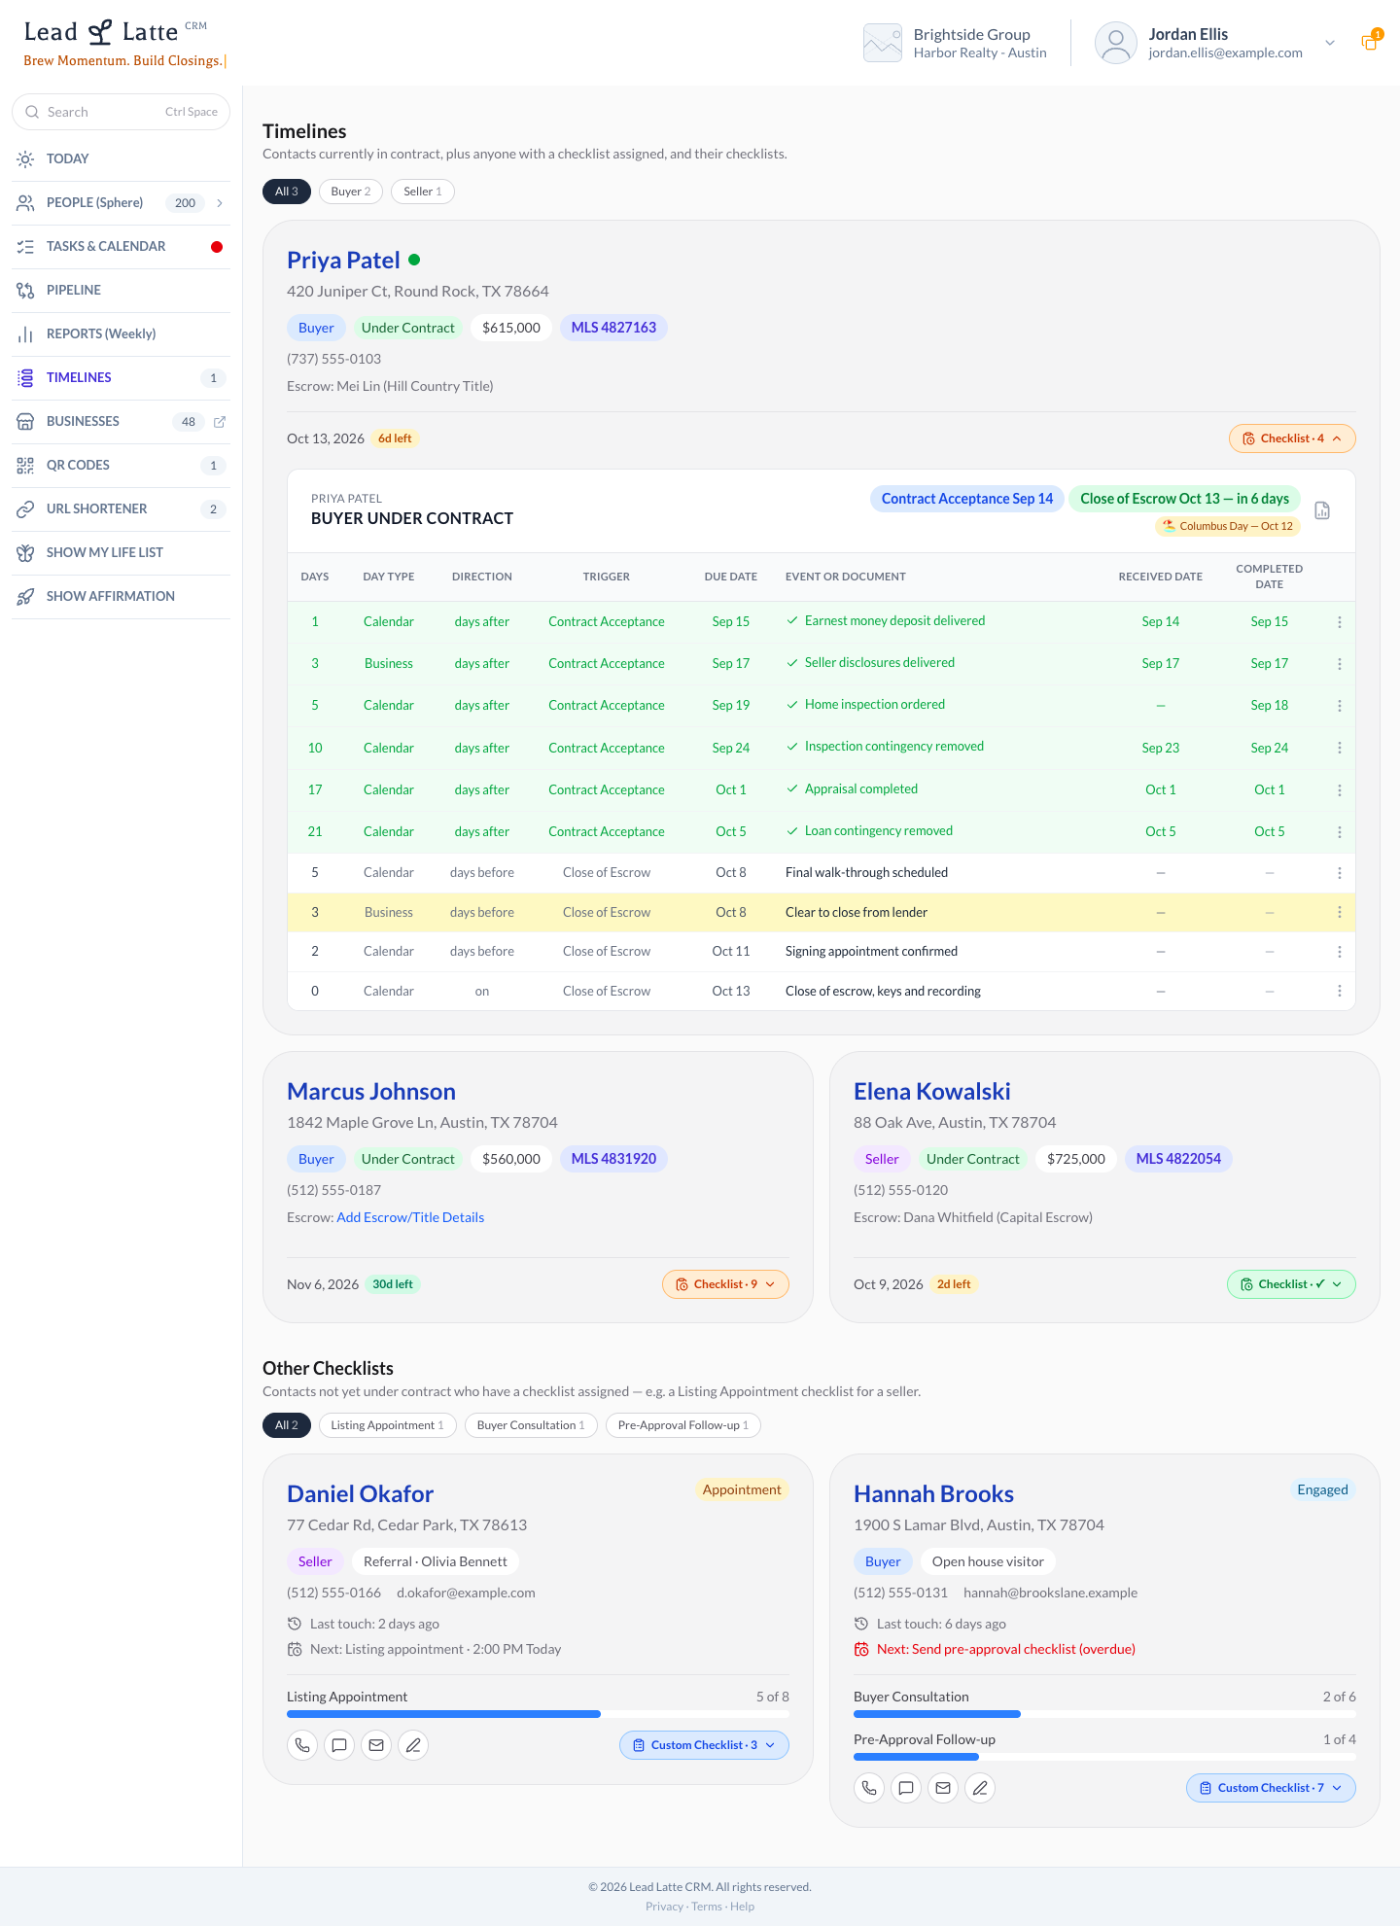The height and width of the screenshot is (1926, 1400).
Task: Open row menu for Appraisal completed
Action: [x=1340, y=790]
